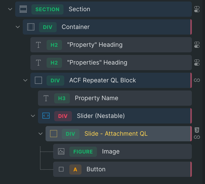Click the text icon beside the "Property" Heading
This screenshot has width=205, height=184.
[x=38, y=45]
